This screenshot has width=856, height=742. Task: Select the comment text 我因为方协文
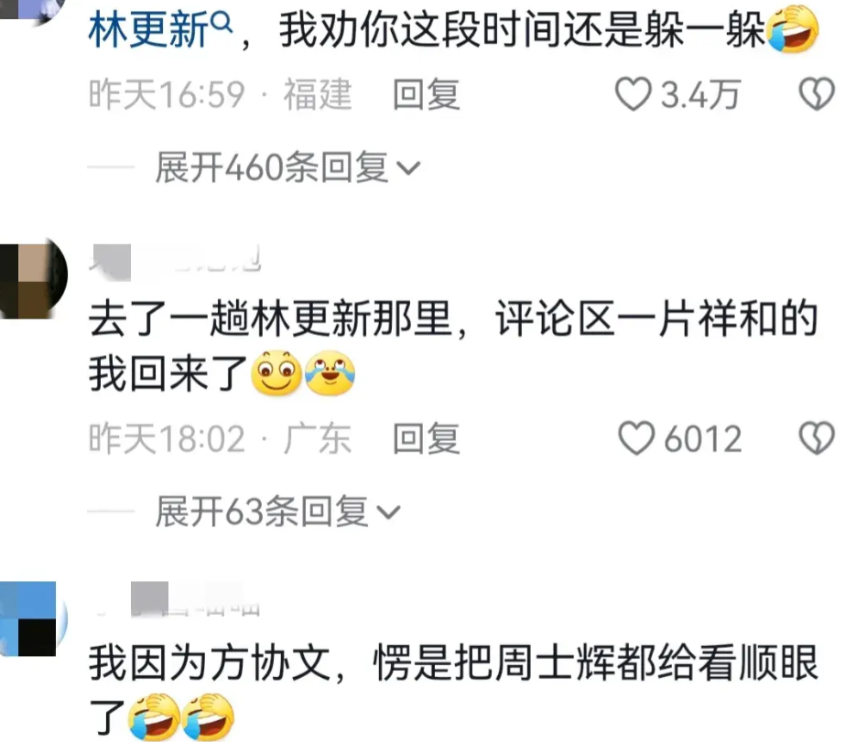tap(211, 663)
